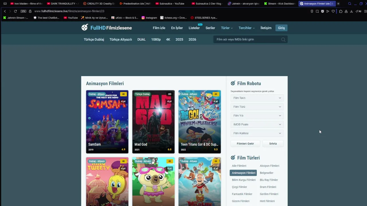Click the browser back arrow

(x=5, y=11)
